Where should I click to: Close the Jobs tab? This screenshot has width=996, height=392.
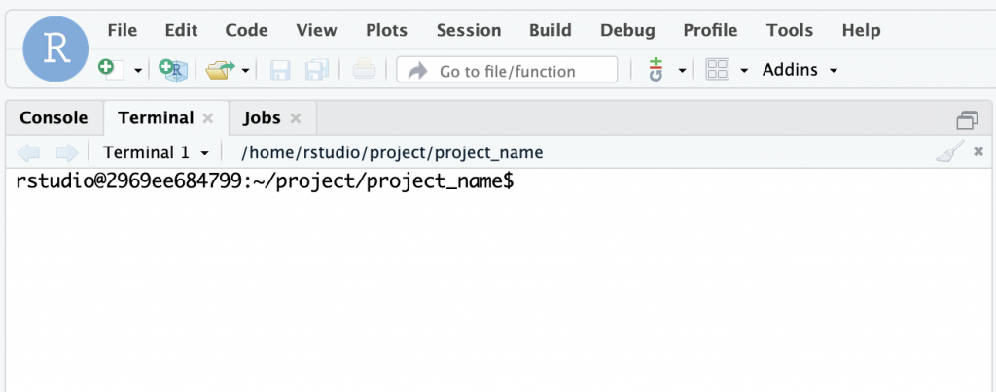coord(296,118)
